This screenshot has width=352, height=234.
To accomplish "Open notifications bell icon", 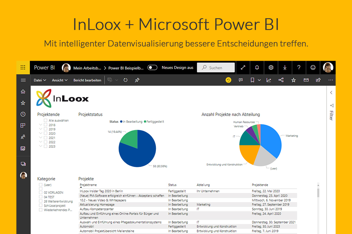I will pyautogui.click(x=257, y=67).
